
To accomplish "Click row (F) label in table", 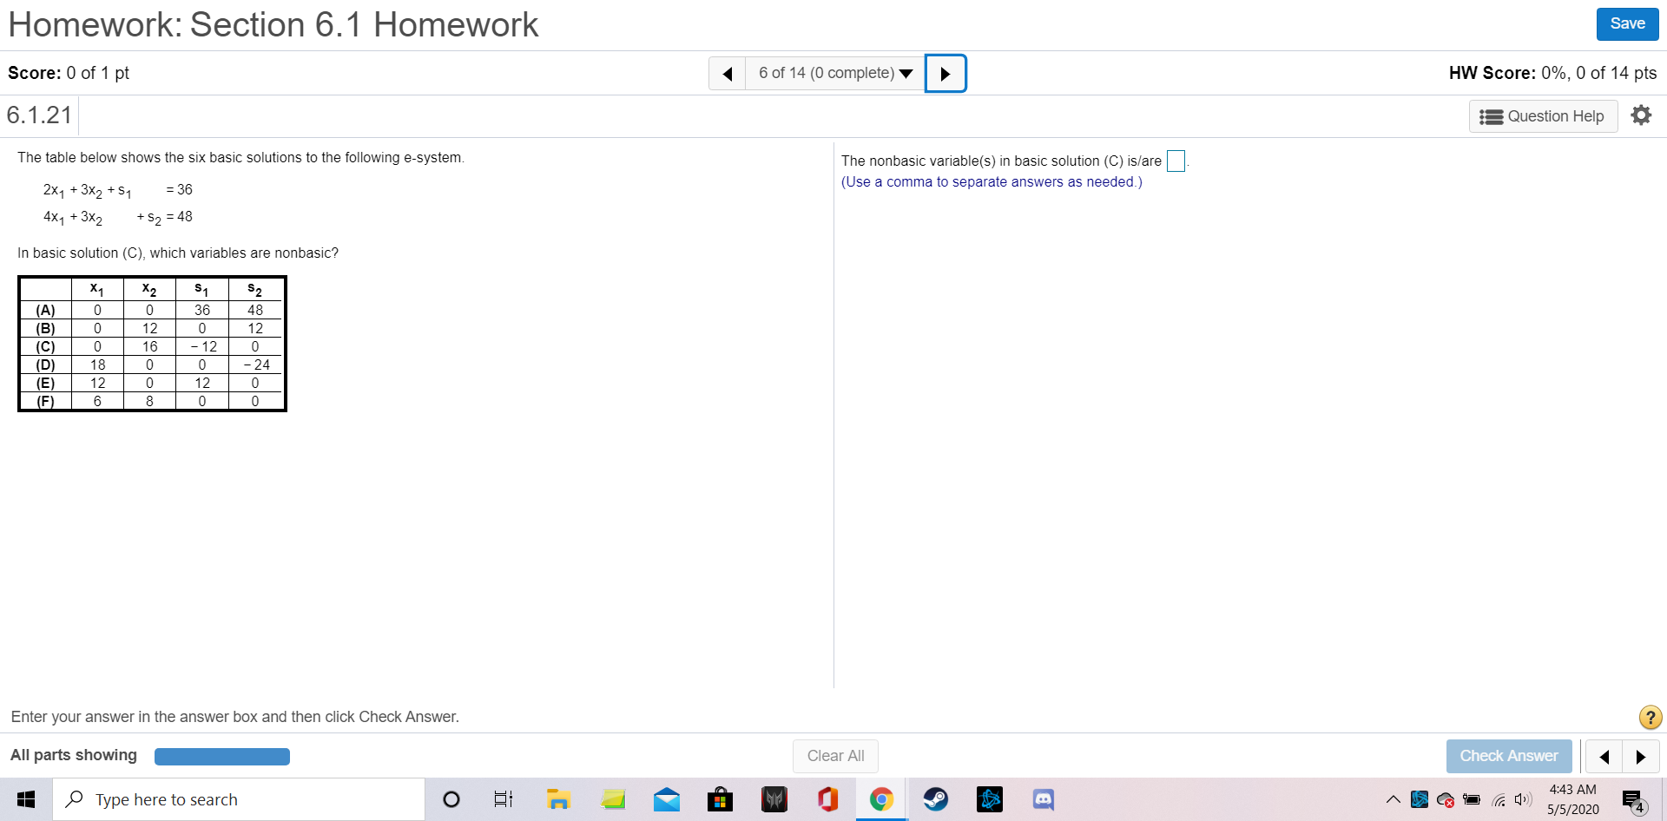I will [x=45, y=401].
